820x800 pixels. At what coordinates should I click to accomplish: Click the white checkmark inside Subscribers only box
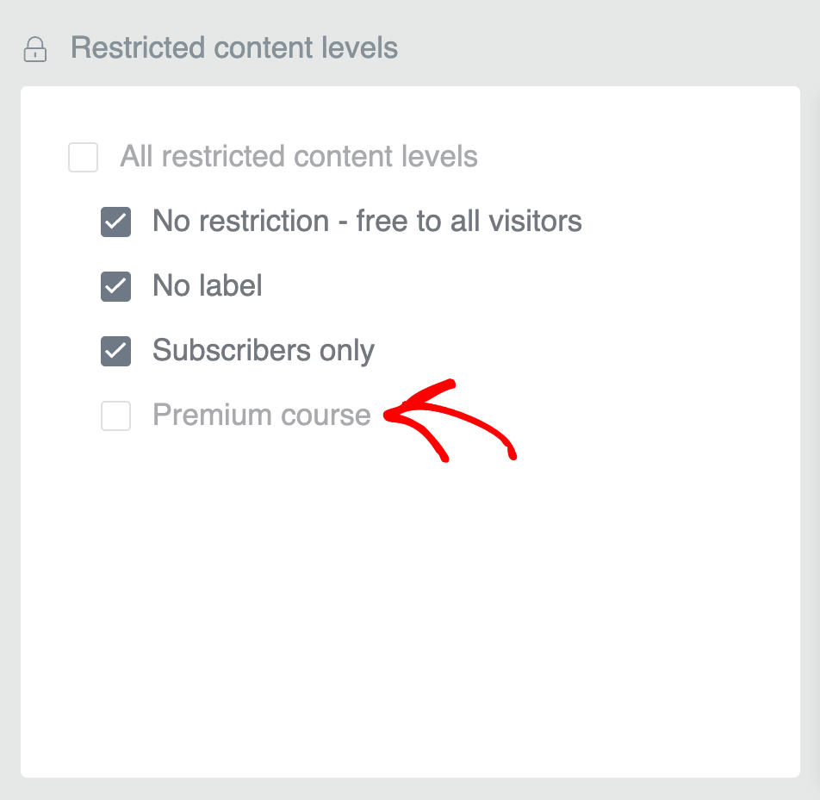click(x=115, y=351)
